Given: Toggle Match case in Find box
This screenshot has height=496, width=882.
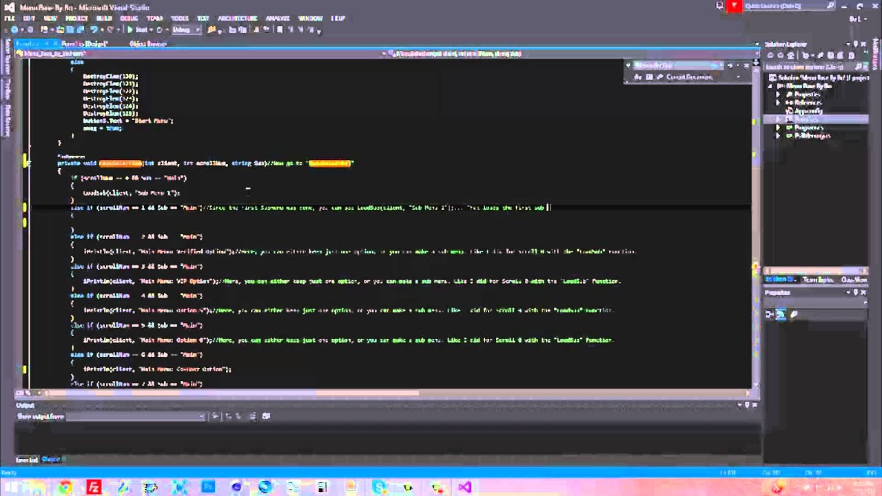Looking at the screenshot, I should (x=638, y=77).
